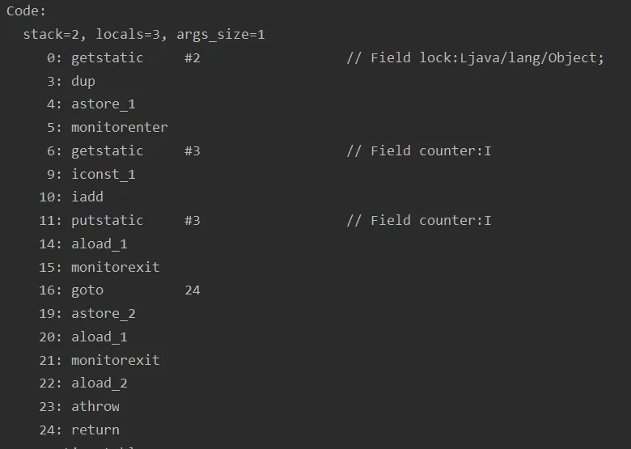The height and width of the screenshot is (449, 631).
Task: Click the "Code:" header text
Action: tap(27, 11)
